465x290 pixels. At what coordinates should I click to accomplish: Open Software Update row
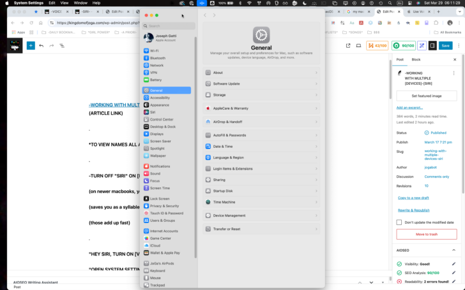point(262,83)
